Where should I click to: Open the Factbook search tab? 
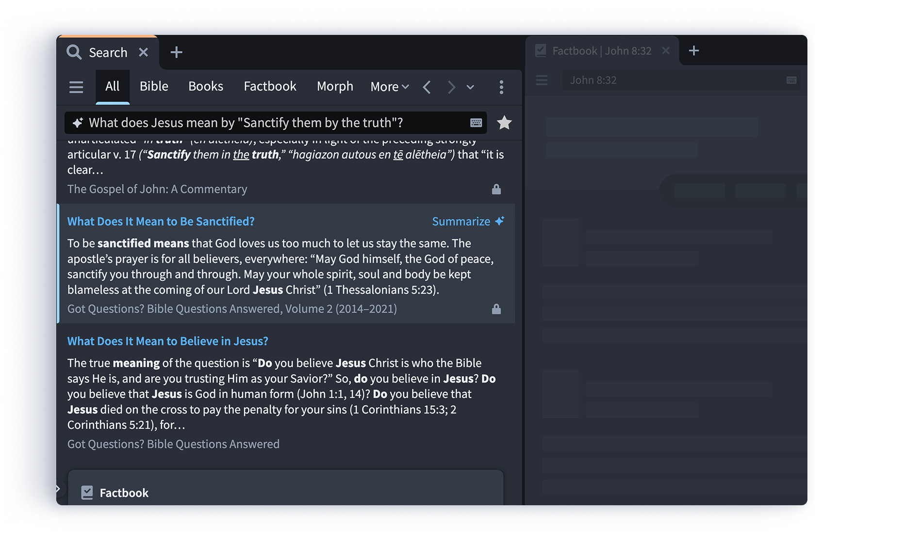(x=270, y=86)
